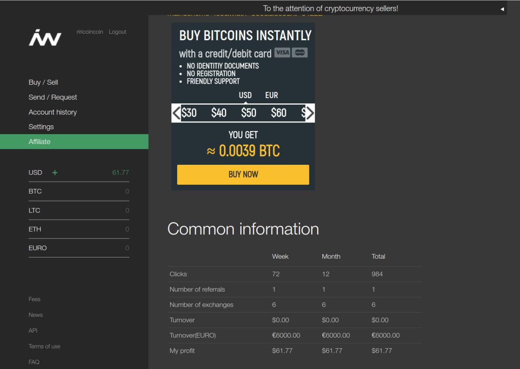Open the FAQ link
Viewport: 520px width, 369px height.
pyautogui.click(x=34, y=362)
